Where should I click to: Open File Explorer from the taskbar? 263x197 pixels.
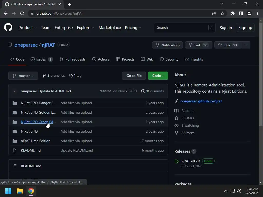pyautogui.click(x=20, y=191)
